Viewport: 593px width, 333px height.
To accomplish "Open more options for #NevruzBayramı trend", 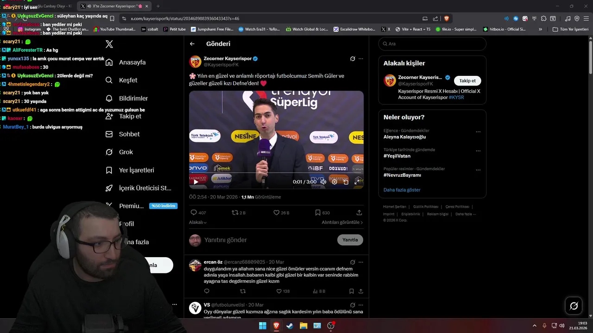I will tap(478, 170).
